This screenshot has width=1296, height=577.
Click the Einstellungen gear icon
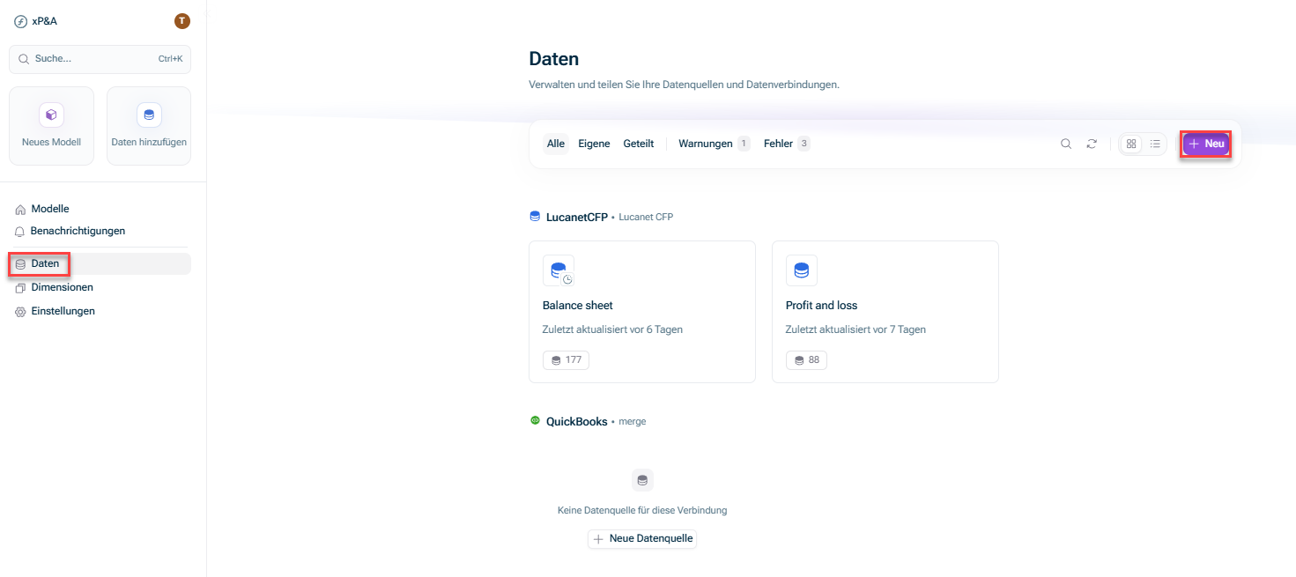pyautogui.click(x=21, y=312)
